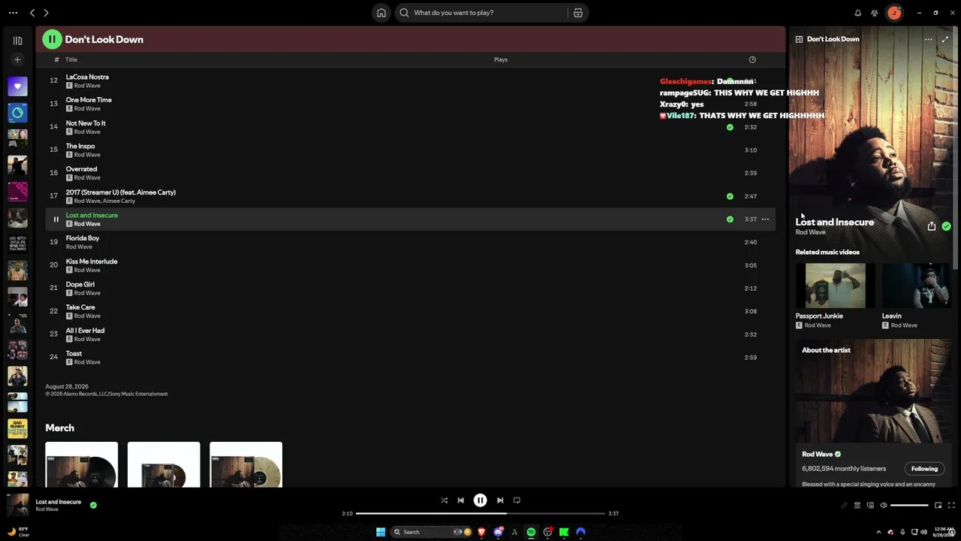Open the Queue panel

click(857, 506)
